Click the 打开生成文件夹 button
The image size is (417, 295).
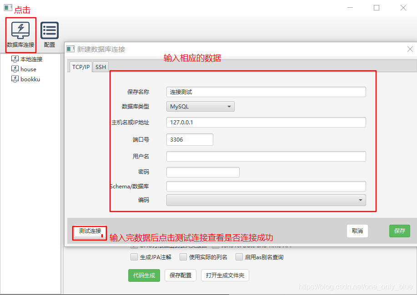pos(225,275)
